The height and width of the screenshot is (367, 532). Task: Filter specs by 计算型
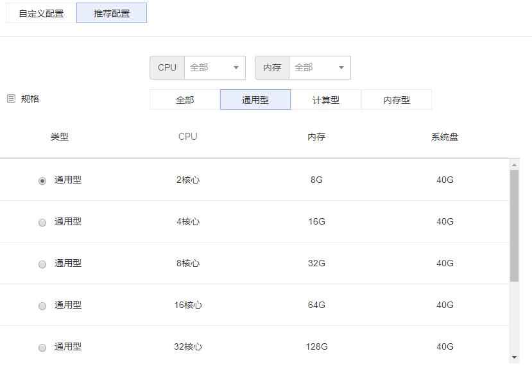click(x=326, y=100)
